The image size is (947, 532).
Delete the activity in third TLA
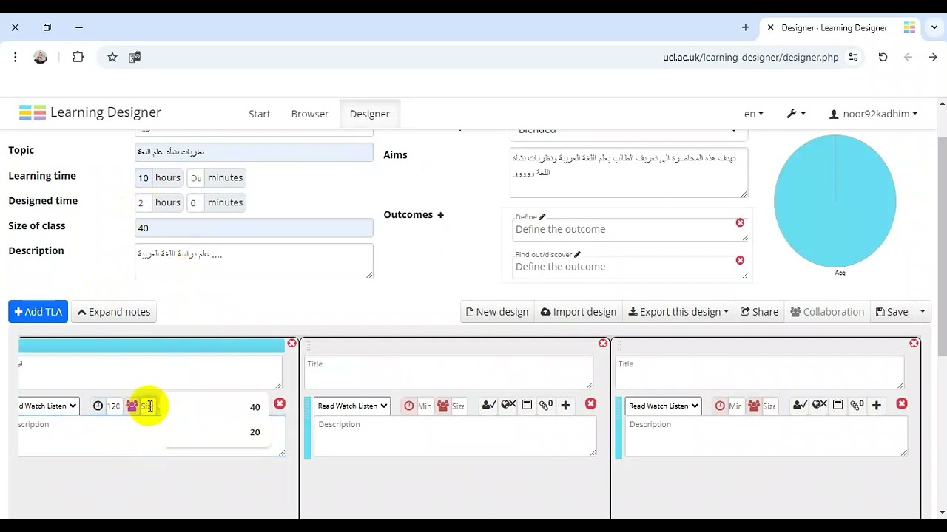[x=901, y=404]
